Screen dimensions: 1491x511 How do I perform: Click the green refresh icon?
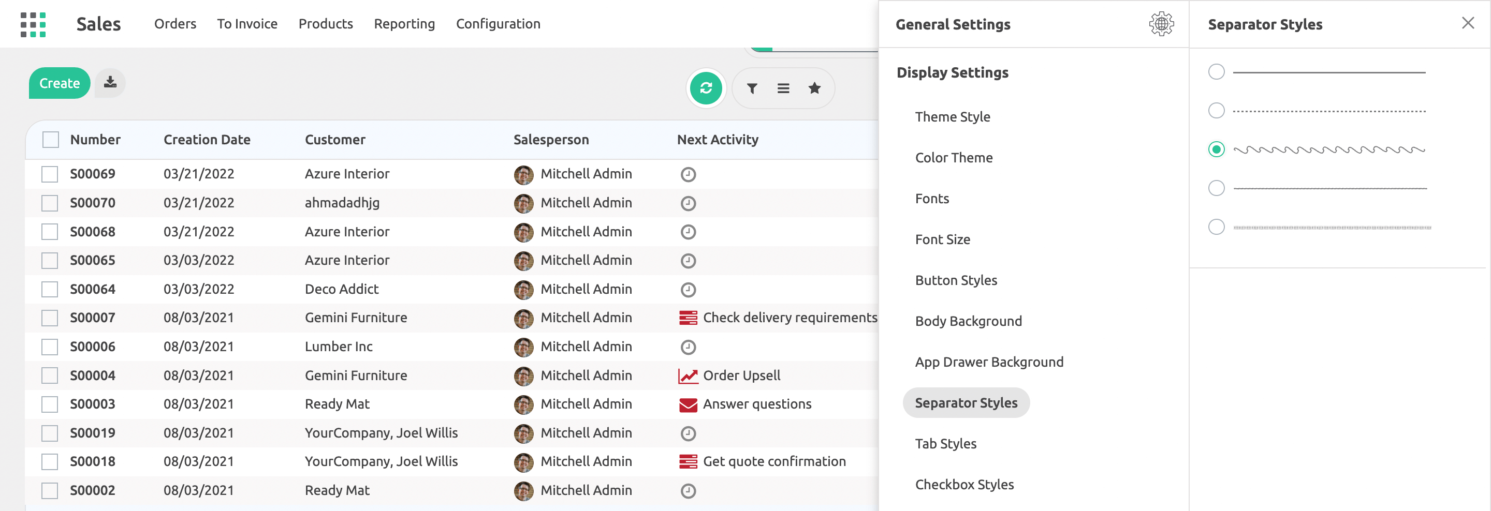coord(706,88)
